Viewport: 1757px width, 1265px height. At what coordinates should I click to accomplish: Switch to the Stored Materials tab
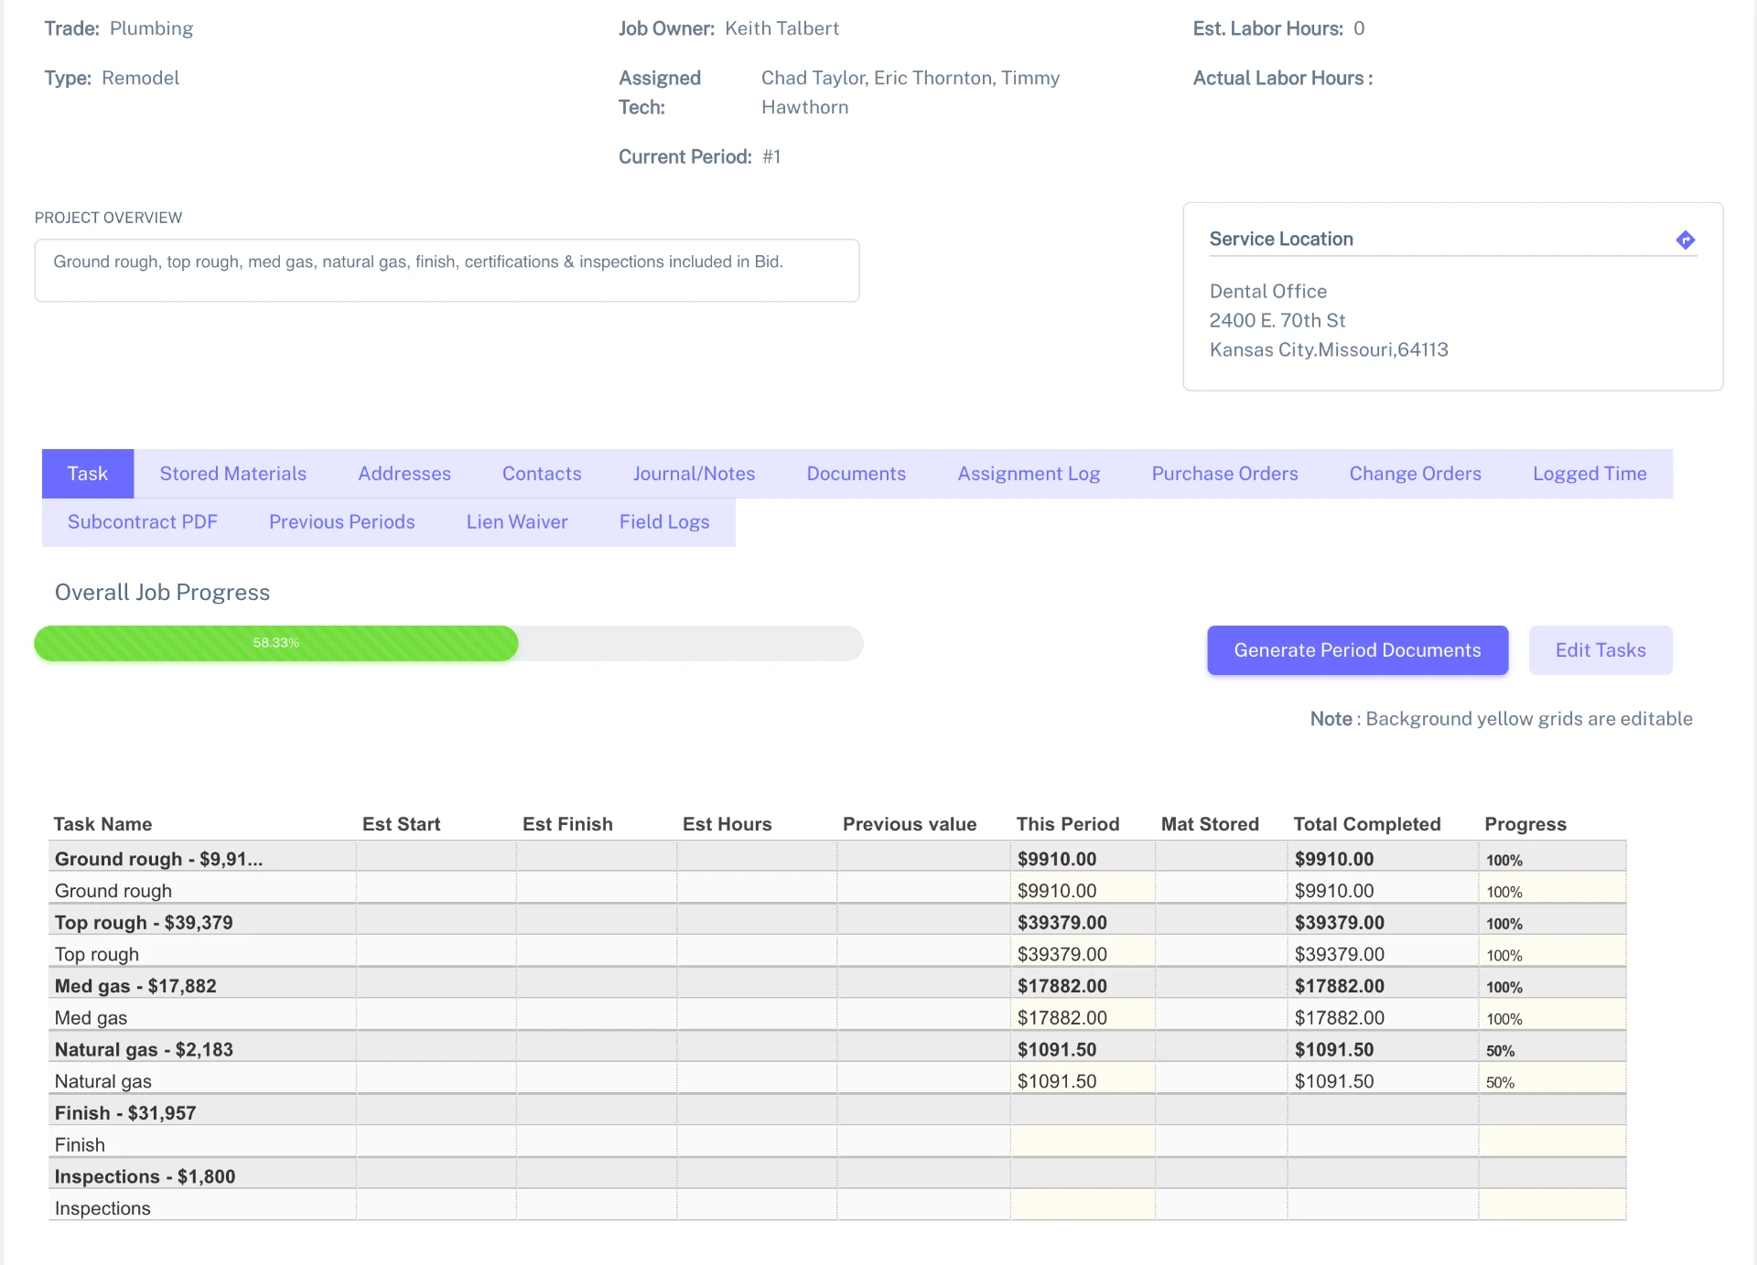pos(233,474)
